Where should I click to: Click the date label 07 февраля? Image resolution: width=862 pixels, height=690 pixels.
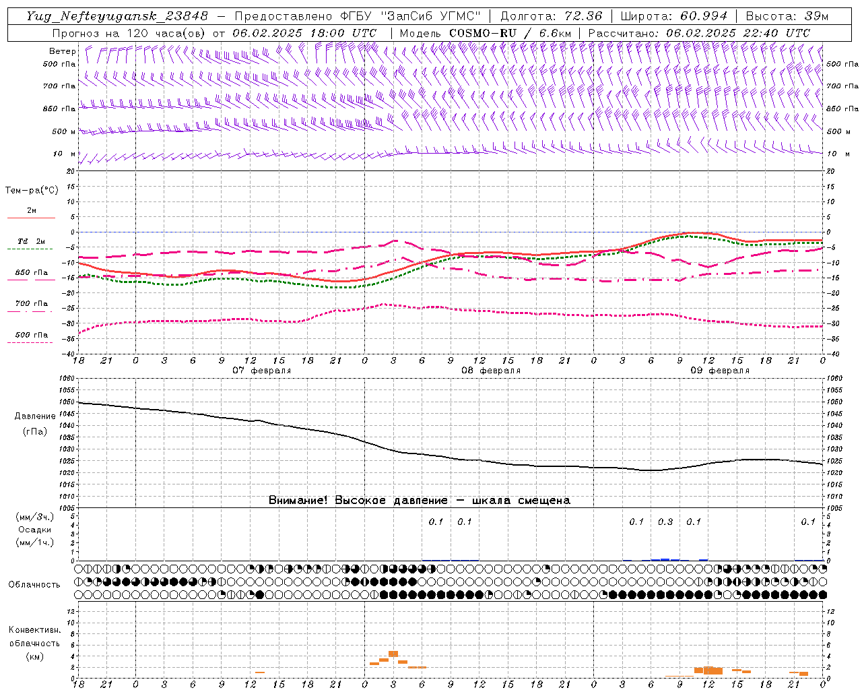261,371
